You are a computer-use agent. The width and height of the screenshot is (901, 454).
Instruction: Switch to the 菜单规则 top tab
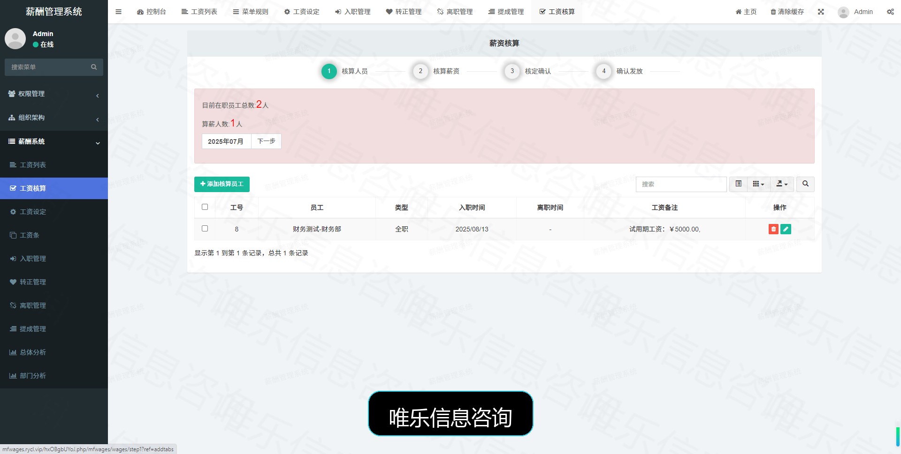(251, 12)
